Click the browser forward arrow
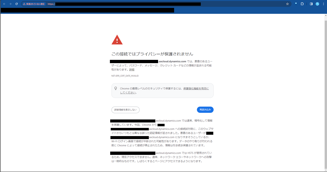 10,4
